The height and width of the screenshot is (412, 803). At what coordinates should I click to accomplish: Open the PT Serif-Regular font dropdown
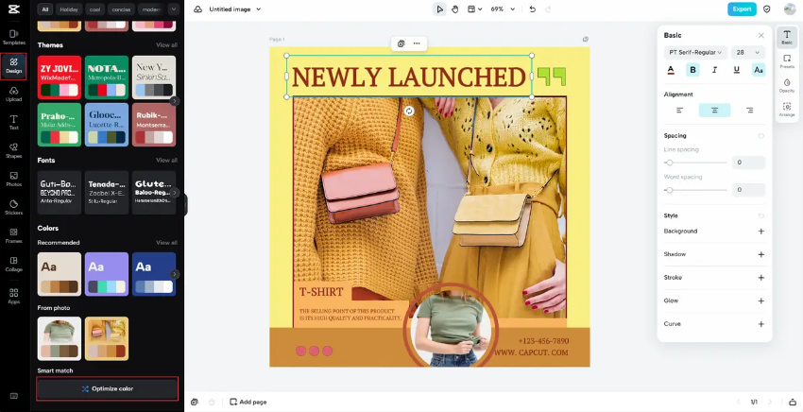pyautogui.click(x=695, y=52)
